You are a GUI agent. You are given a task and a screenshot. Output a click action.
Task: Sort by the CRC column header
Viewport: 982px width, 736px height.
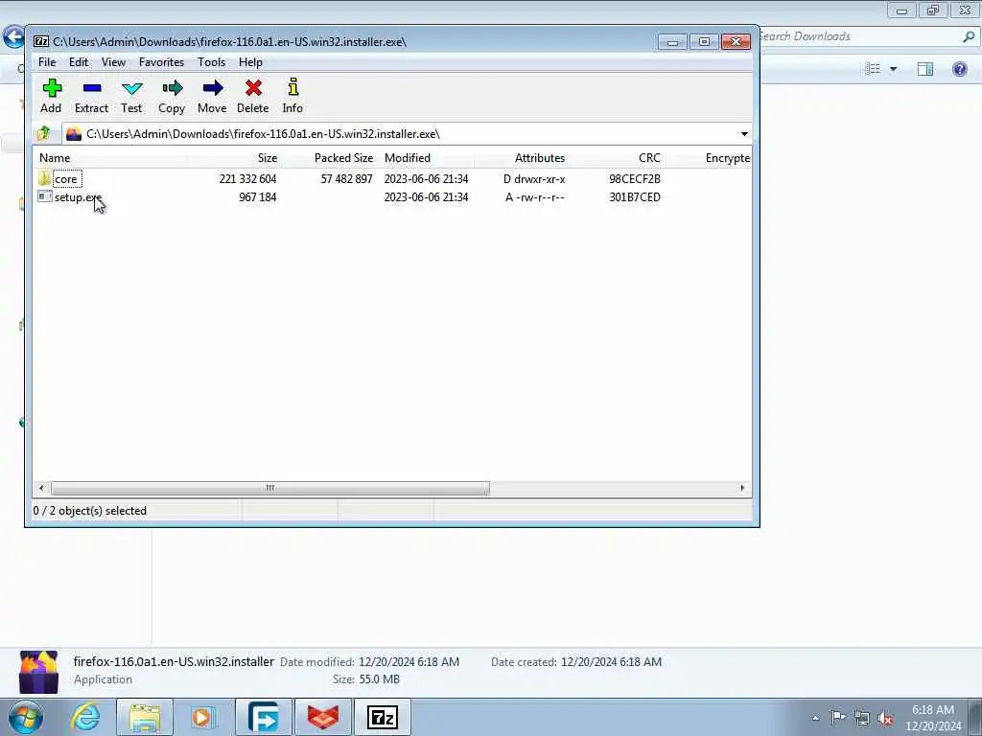pyautogui.click(x=618, y=158)
